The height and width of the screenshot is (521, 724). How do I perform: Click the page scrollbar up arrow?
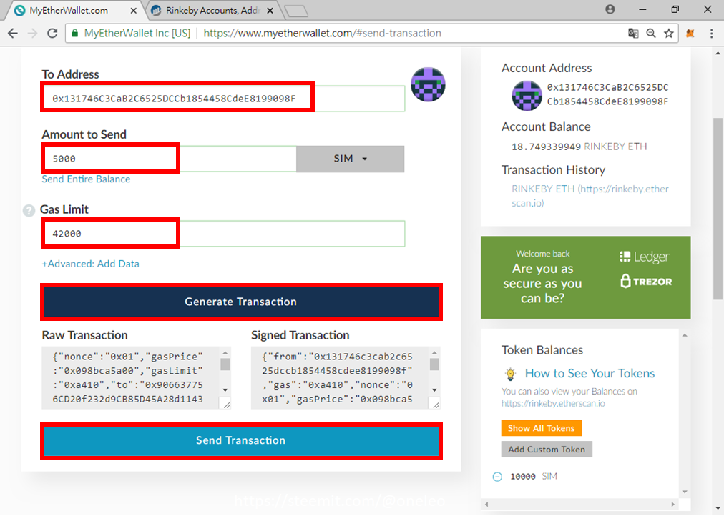(x=718, y=53)
